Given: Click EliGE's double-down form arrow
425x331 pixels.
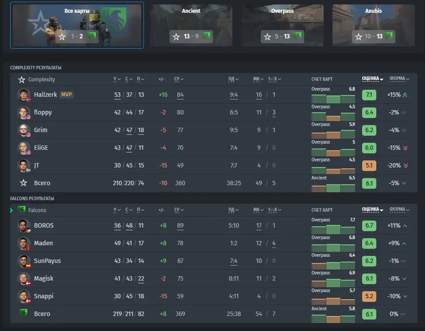Looking at the screenshot, I should pyautogui.click(x=405, y=148).
